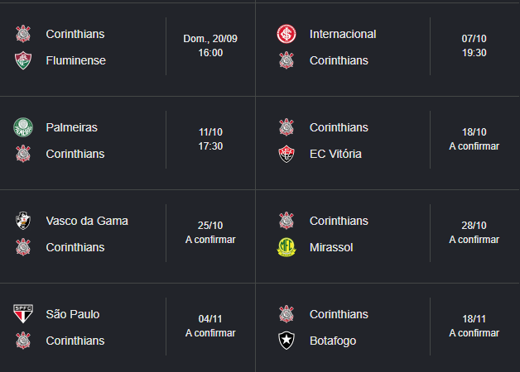Select the São Paulo SPFC crest
The height and width of the screenshot is (372, 520).
23,314
